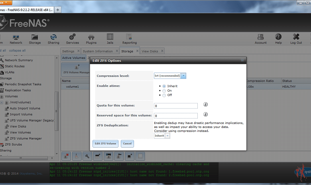Click the volume status bottom icon

pos(140,156)
